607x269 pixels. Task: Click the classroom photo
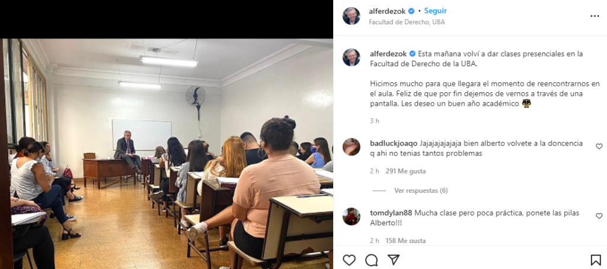point(167,154)
